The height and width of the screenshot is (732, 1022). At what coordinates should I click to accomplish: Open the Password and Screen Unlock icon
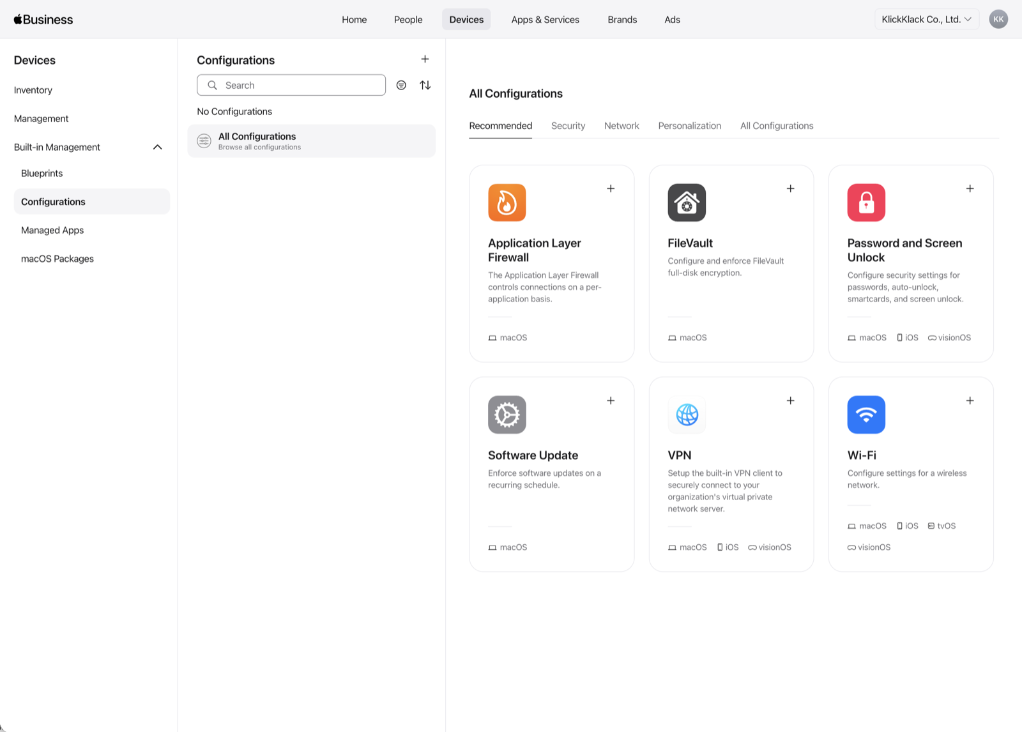click(x=866, y=202)
